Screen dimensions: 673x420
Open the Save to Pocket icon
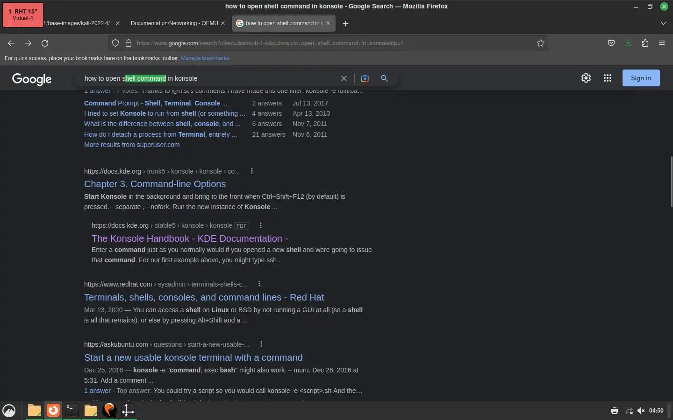[611, 43]
